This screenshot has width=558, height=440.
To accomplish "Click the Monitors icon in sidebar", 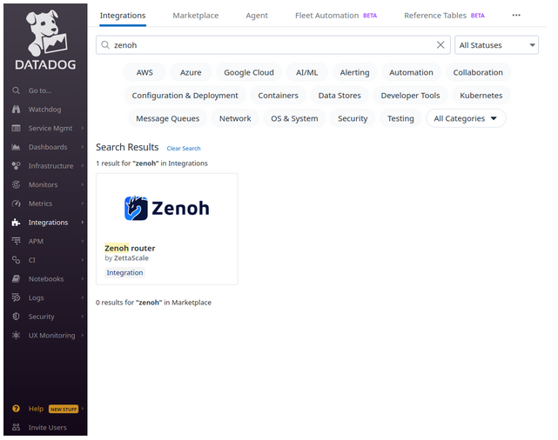I will pos(17,184).
